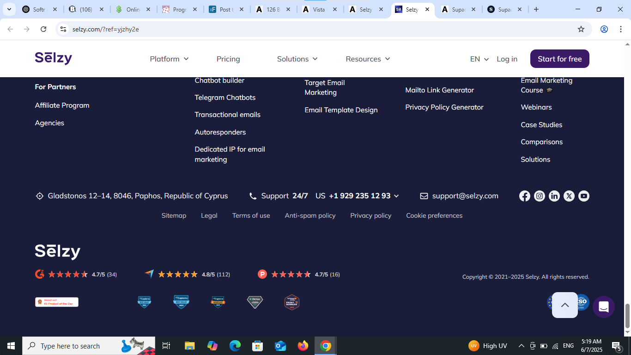631x355 pixels.
Task: Open Chrome's three-dot menu
Action: (x=621, y=29)
